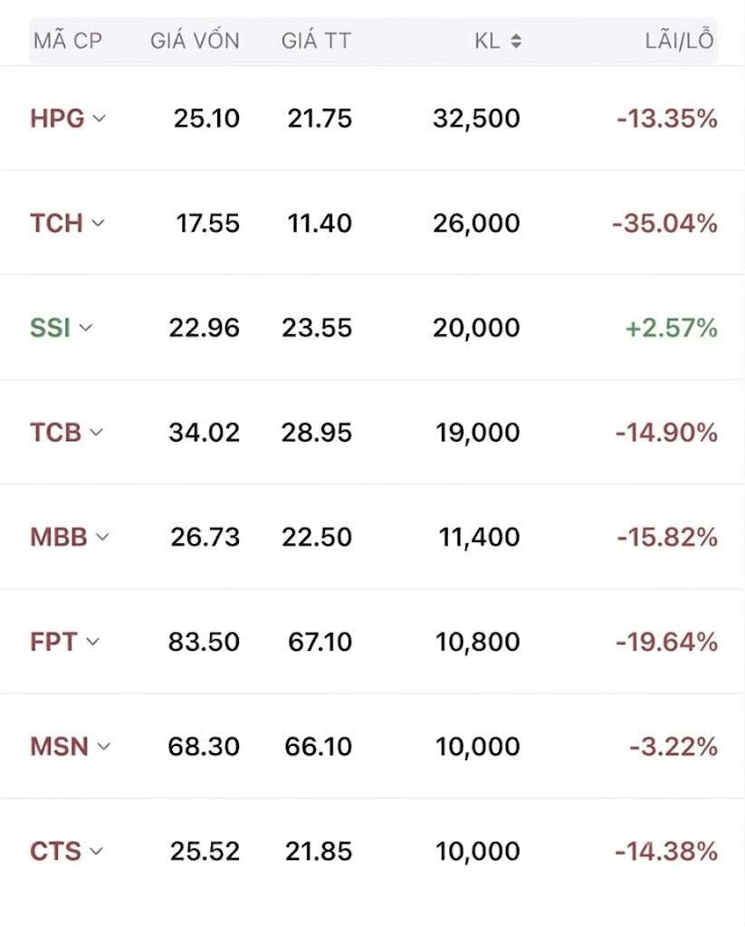Tap the 32,500 quantity for HPG
745x927 pixels.
click(x=476, y=119)
